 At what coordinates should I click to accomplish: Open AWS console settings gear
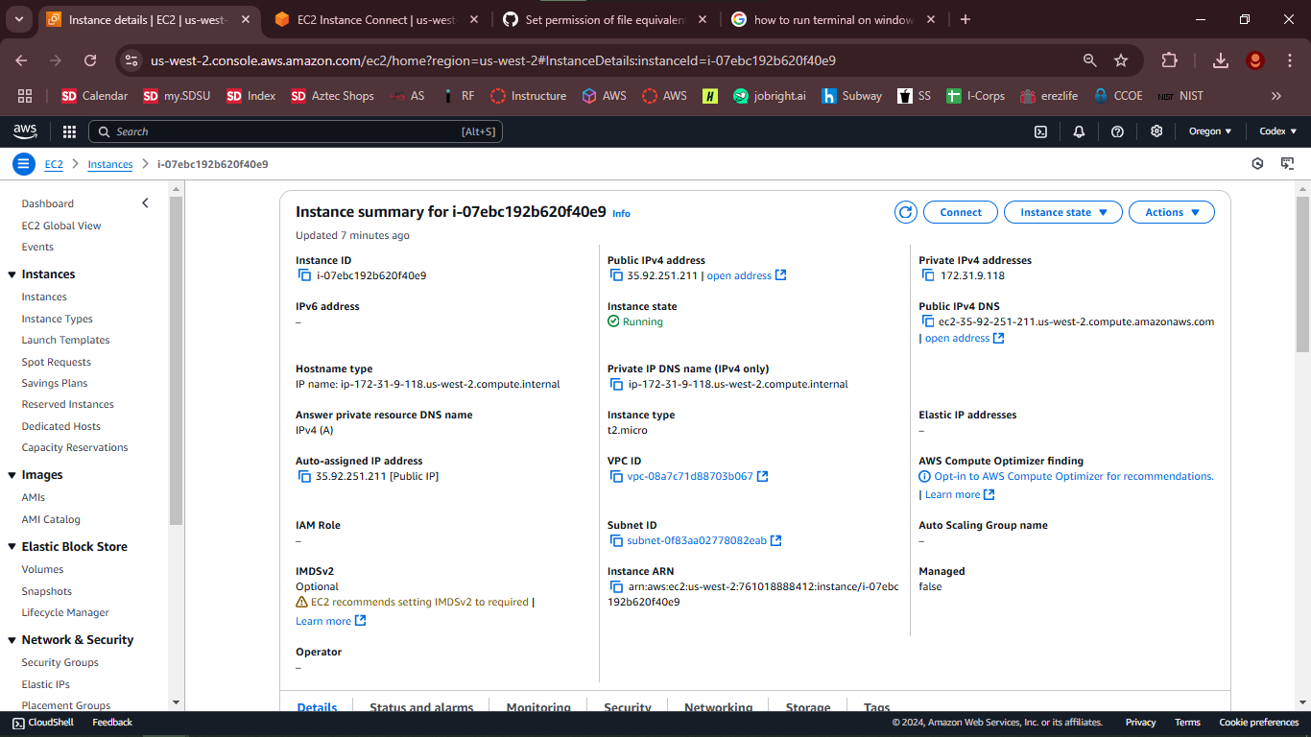1156,131
